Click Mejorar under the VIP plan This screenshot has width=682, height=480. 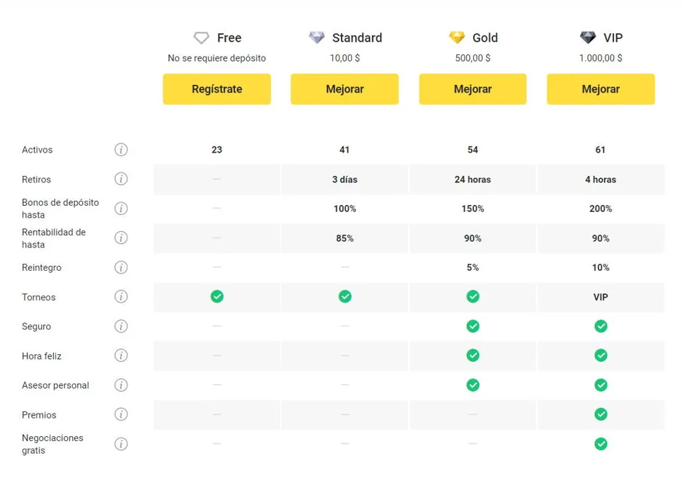601,89
